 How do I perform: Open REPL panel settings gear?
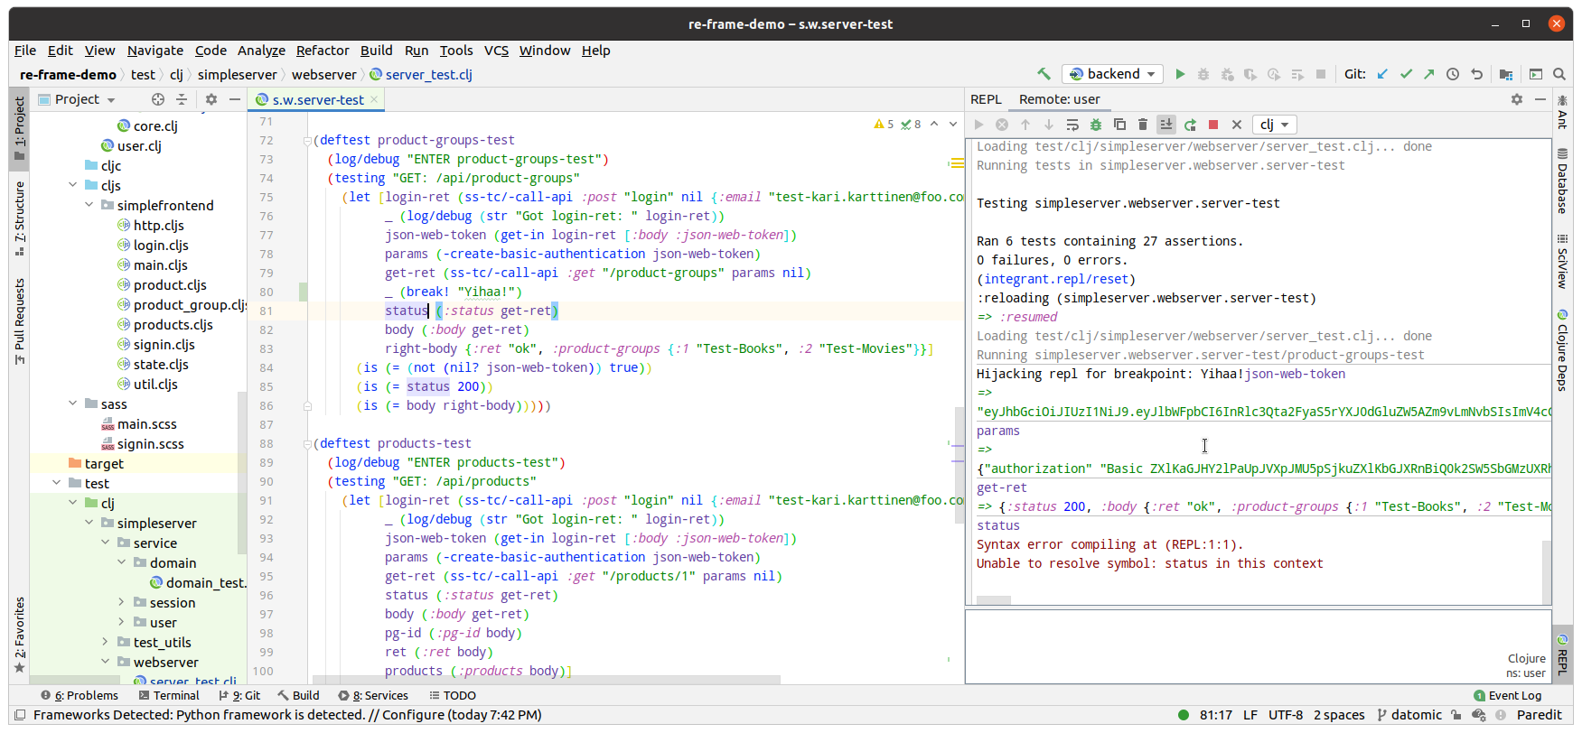click(1517, 99)
